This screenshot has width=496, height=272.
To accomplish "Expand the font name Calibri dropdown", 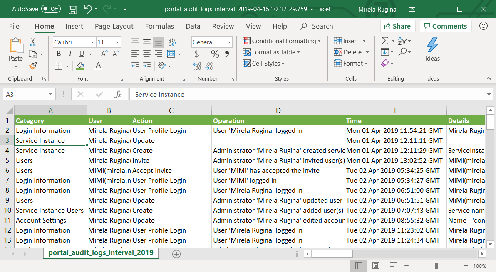I will coord(92,42).
